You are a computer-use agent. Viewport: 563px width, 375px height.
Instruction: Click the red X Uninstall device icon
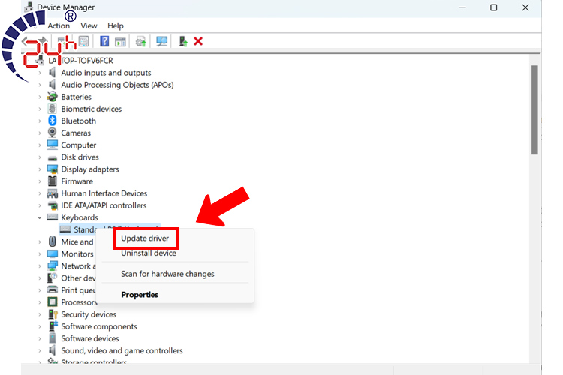pos(198,41)
